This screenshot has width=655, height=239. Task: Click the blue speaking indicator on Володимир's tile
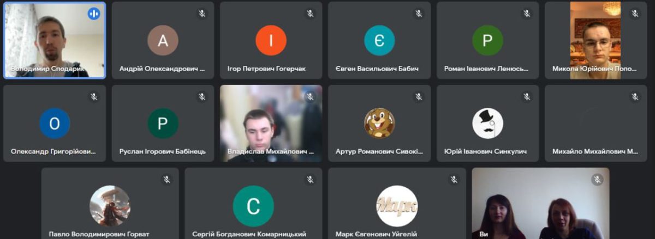[x=94, y=14]
